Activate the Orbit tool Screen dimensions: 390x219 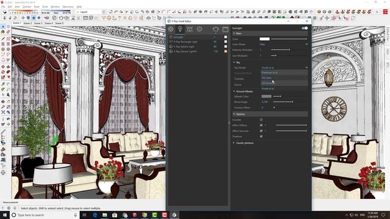click(x=3, y=102)
